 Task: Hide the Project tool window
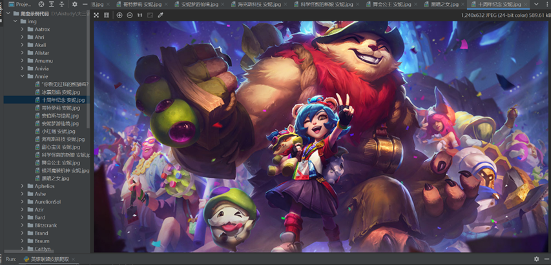coord(85,5)
